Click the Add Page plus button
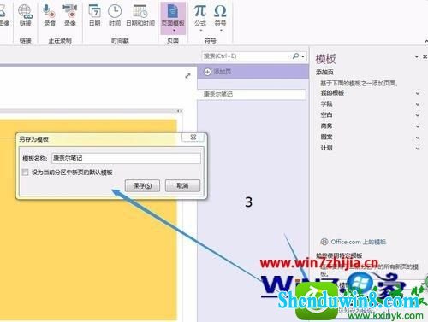This screenshot has width=428, height=322. (207, 72)
